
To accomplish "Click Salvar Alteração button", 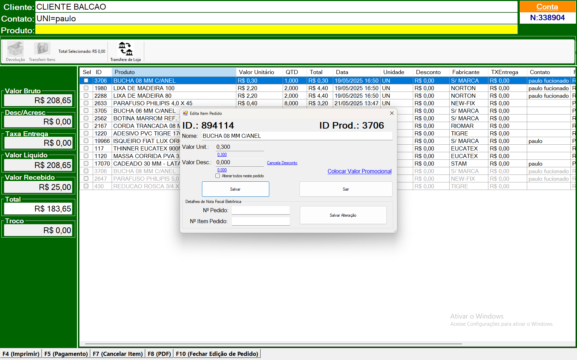I will 343,215.
